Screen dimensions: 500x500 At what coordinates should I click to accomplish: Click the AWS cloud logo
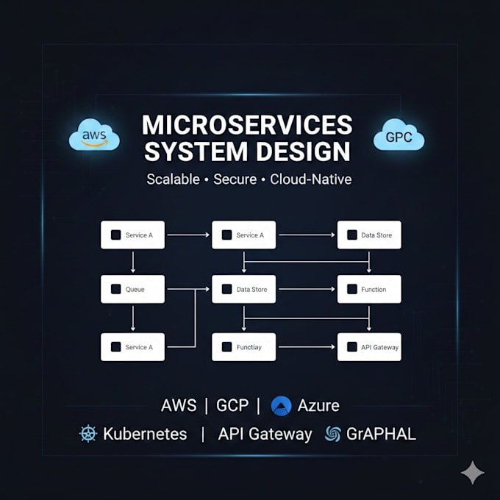click(94, 135)
